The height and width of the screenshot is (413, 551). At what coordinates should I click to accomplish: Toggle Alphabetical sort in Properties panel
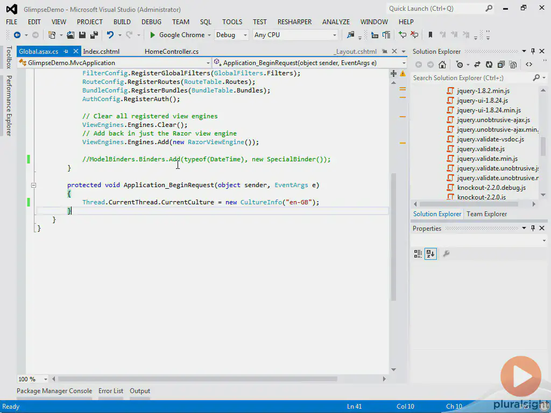pos(430,254)
